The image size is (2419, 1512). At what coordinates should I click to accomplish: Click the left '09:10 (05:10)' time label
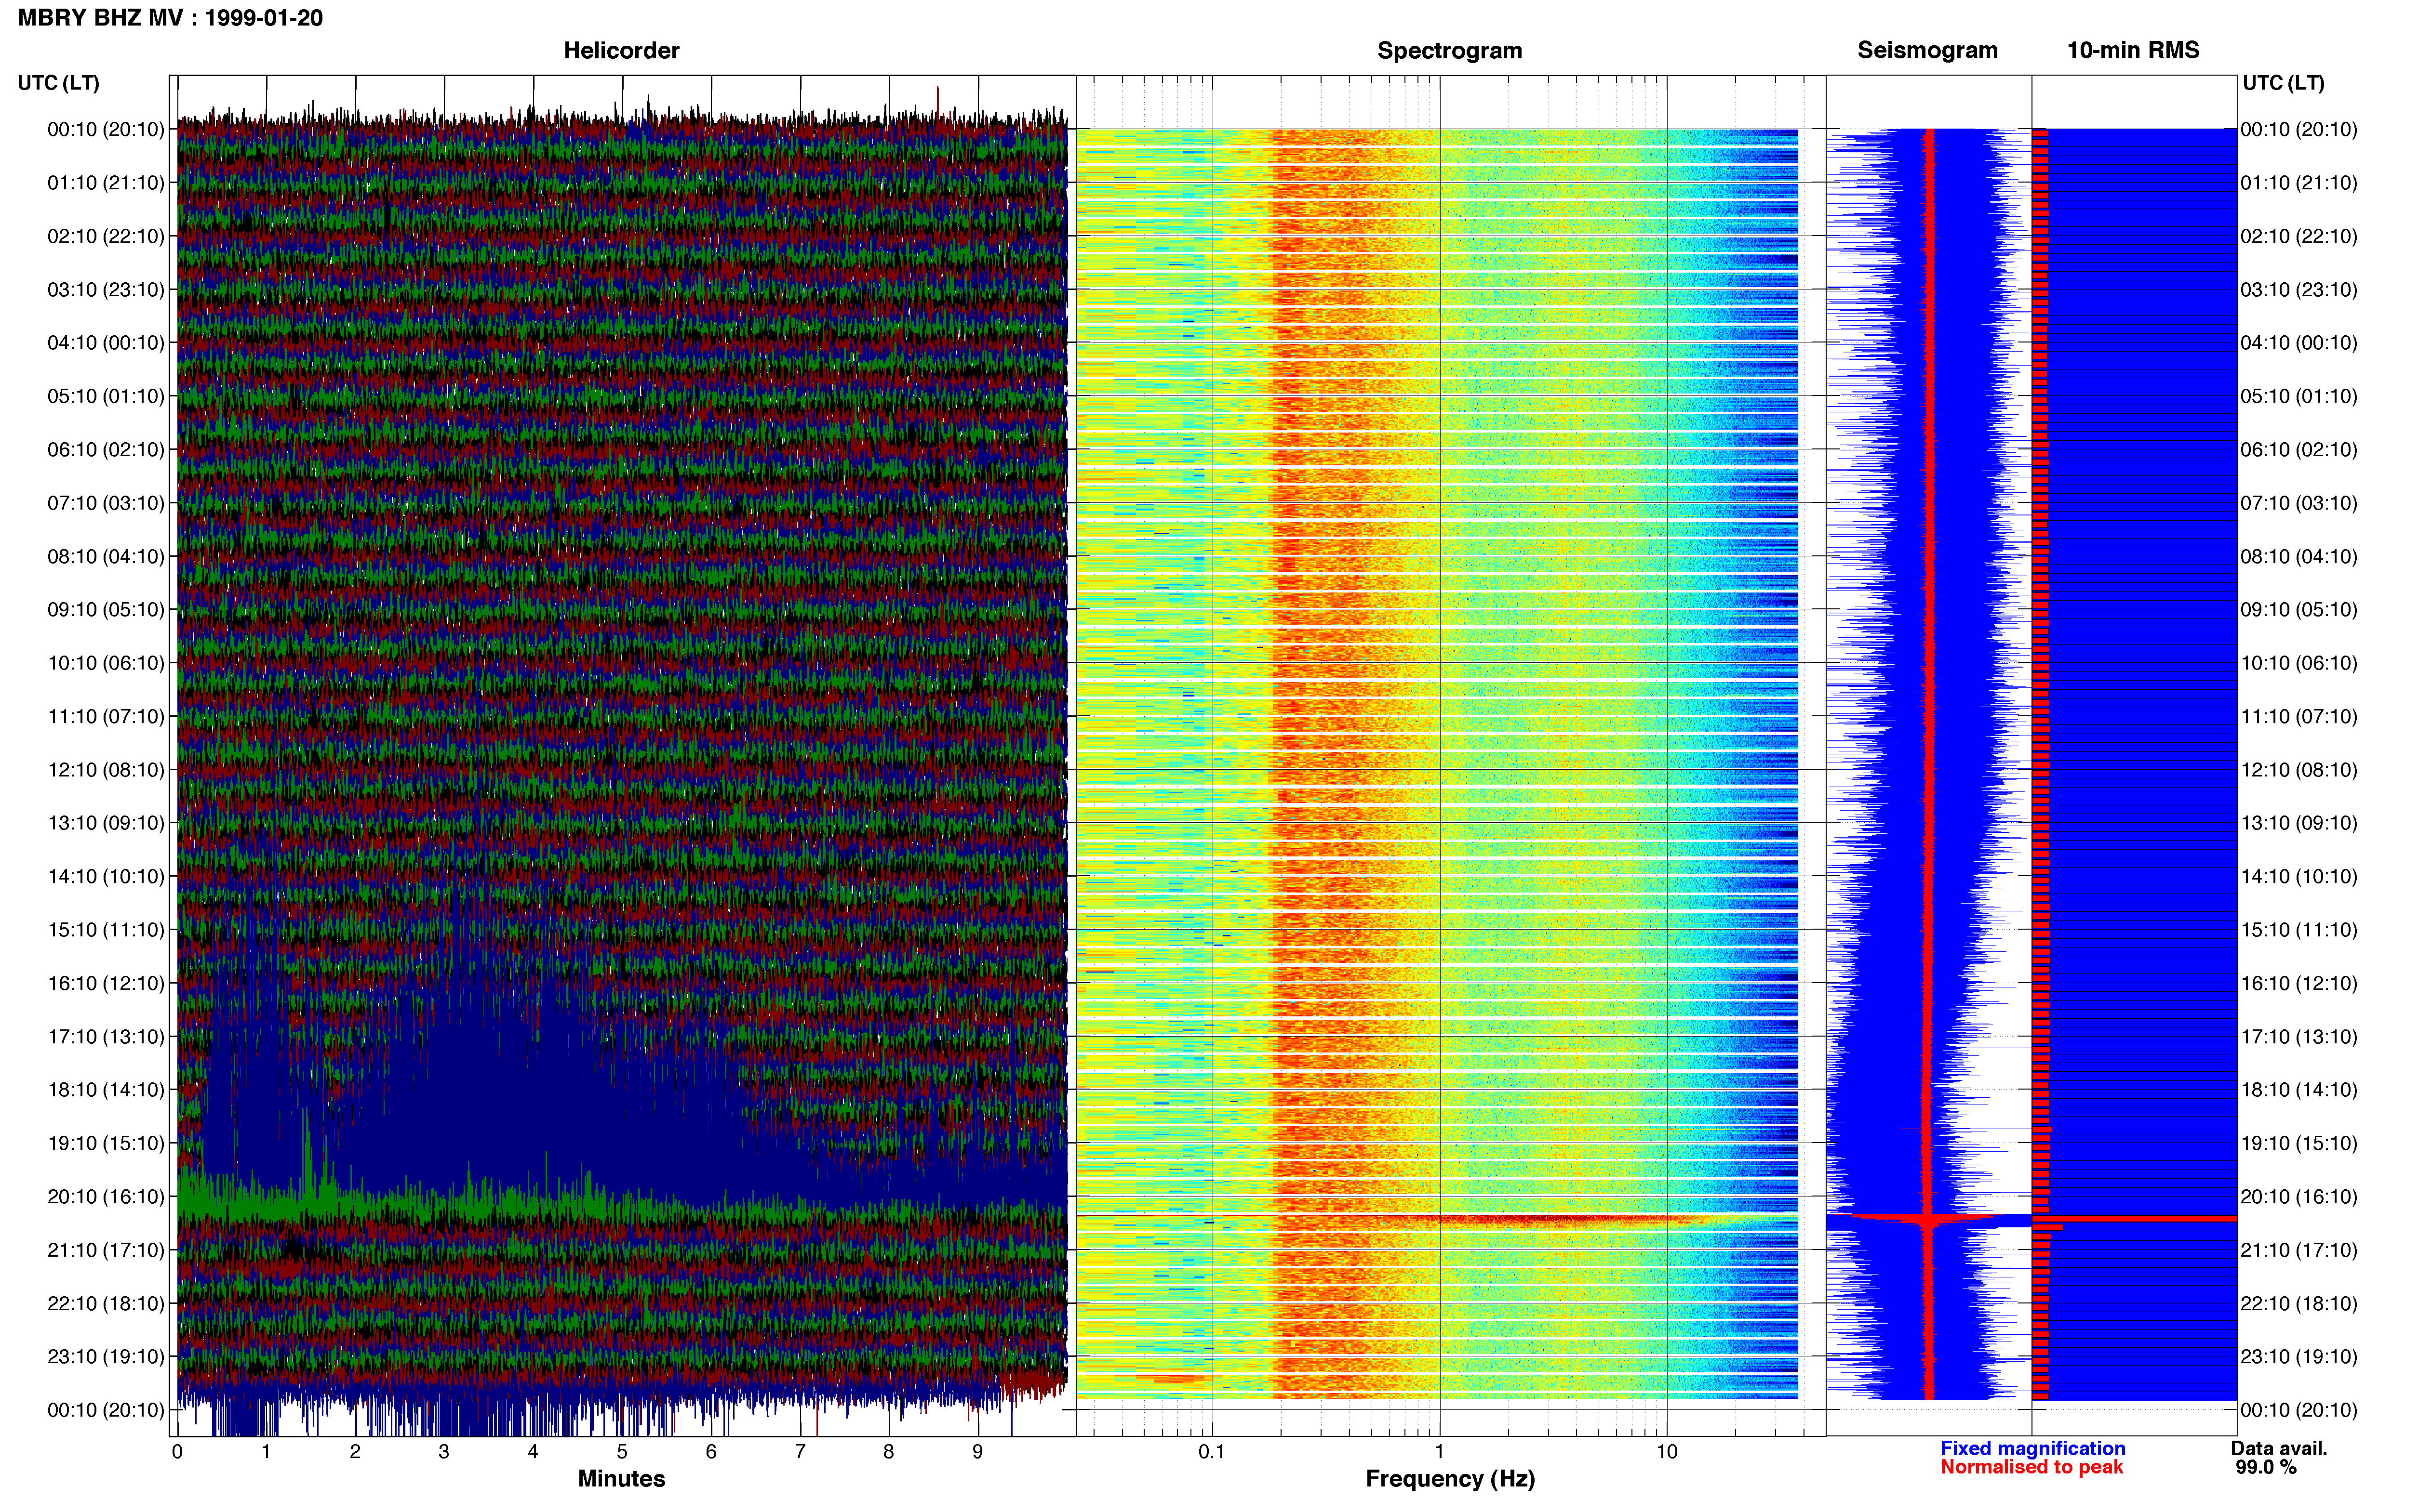106,610
